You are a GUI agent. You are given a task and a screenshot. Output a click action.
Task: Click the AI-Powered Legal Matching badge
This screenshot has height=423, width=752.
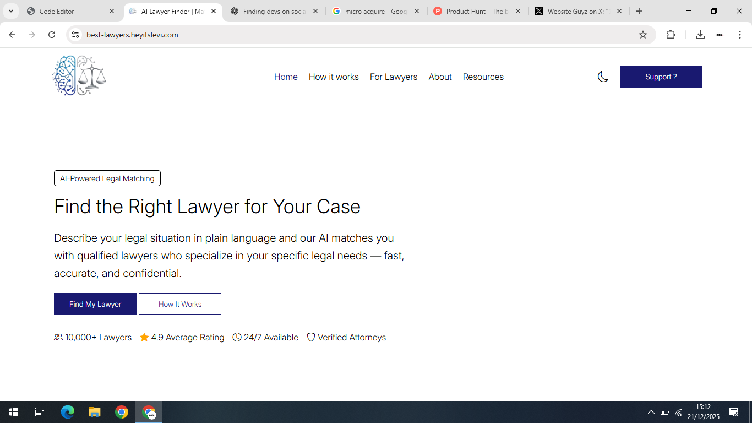pos(107,178)
